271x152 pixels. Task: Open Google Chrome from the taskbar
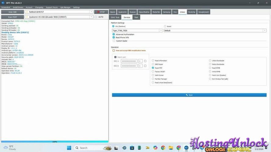(x=163, y=148)
